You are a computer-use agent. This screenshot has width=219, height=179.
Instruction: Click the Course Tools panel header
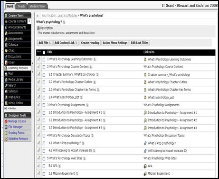tap(18, 15)
